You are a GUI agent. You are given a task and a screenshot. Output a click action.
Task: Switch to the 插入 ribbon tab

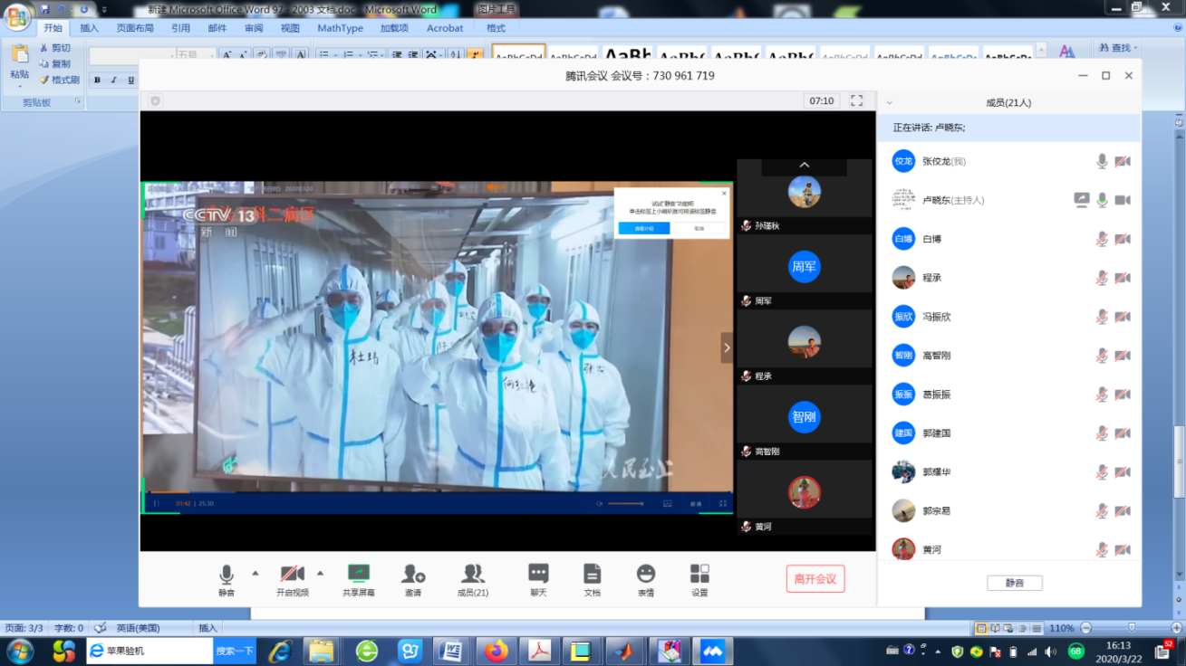click(90, 28)
